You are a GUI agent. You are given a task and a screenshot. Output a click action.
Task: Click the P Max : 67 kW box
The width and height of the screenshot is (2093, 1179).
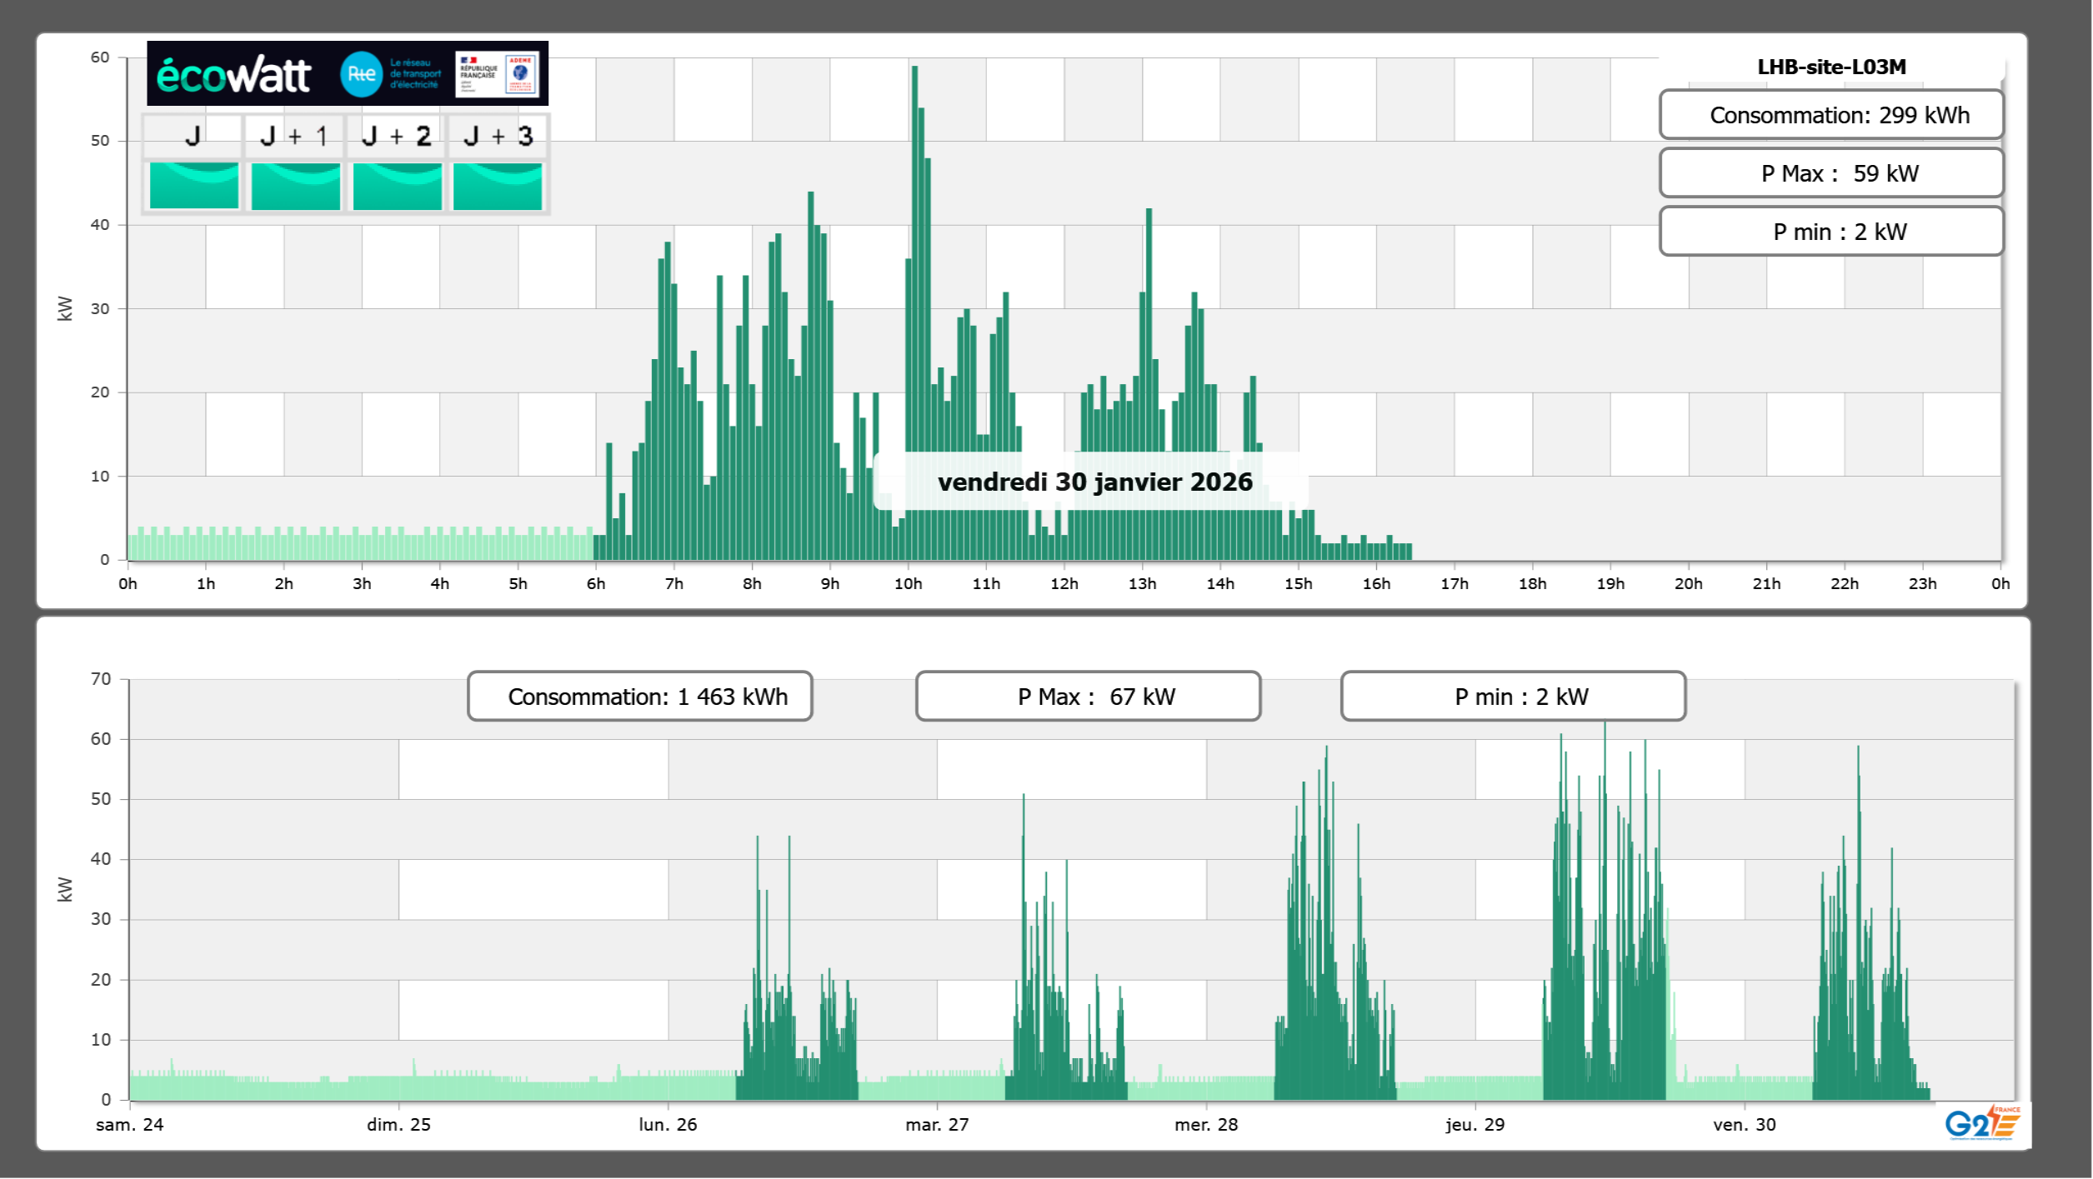(1088, 697)
